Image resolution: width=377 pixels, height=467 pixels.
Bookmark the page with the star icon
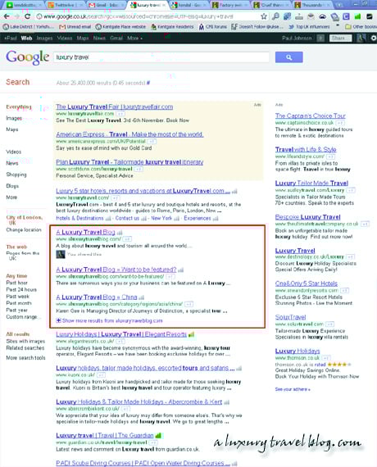263,16
